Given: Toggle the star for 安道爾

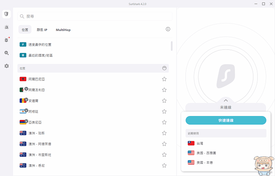Looking at the screenshot, I should click(x=164, y=101).
